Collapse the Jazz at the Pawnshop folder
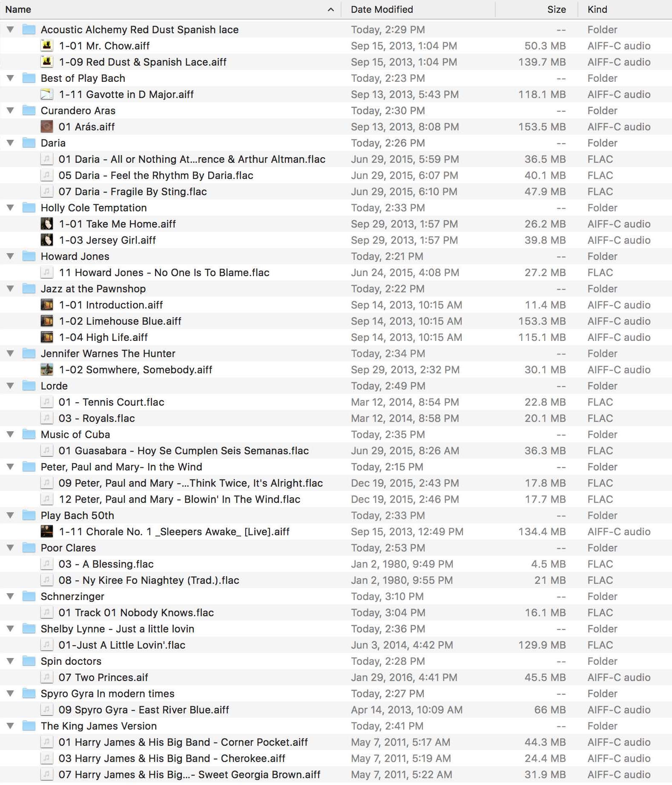This screenshot has width=672, height=785. (x=11, y=289)
